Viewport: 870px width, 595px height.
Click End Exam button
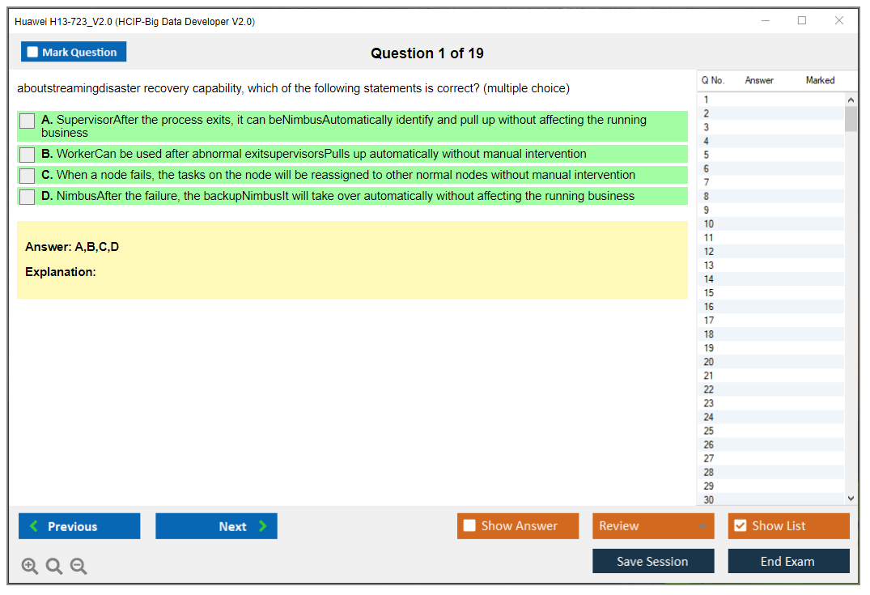[x=787, y=561]
